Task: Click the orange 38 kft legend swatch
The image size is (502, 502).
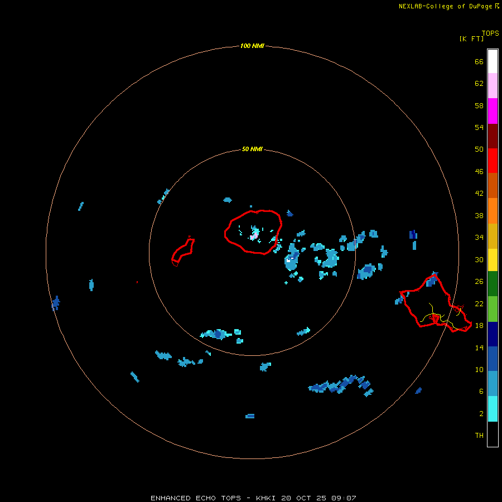Action: pos(493,211)
